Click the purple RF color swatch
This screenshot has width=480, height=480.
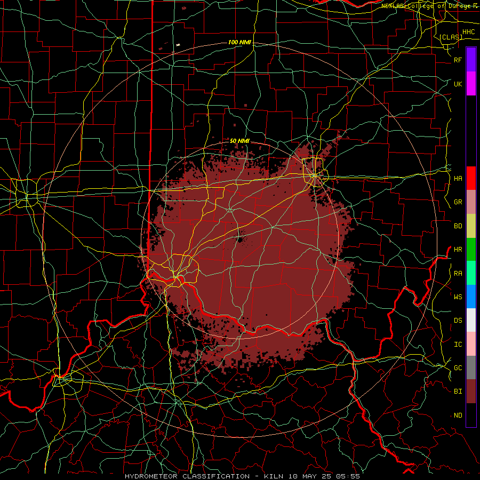click(471, 60)
